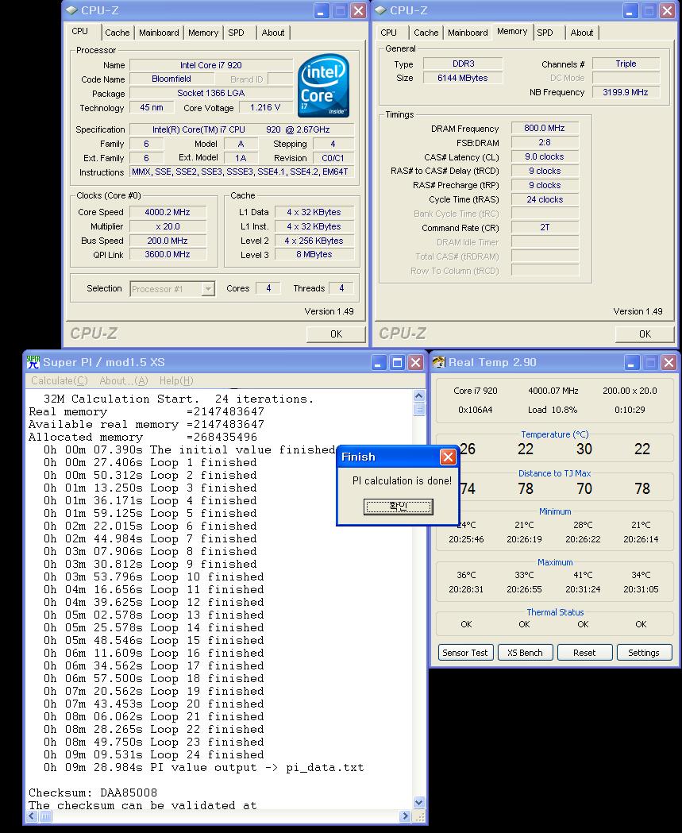
Task: Open the Calculate(C) menu in Super PI
Action: point(59,380)
